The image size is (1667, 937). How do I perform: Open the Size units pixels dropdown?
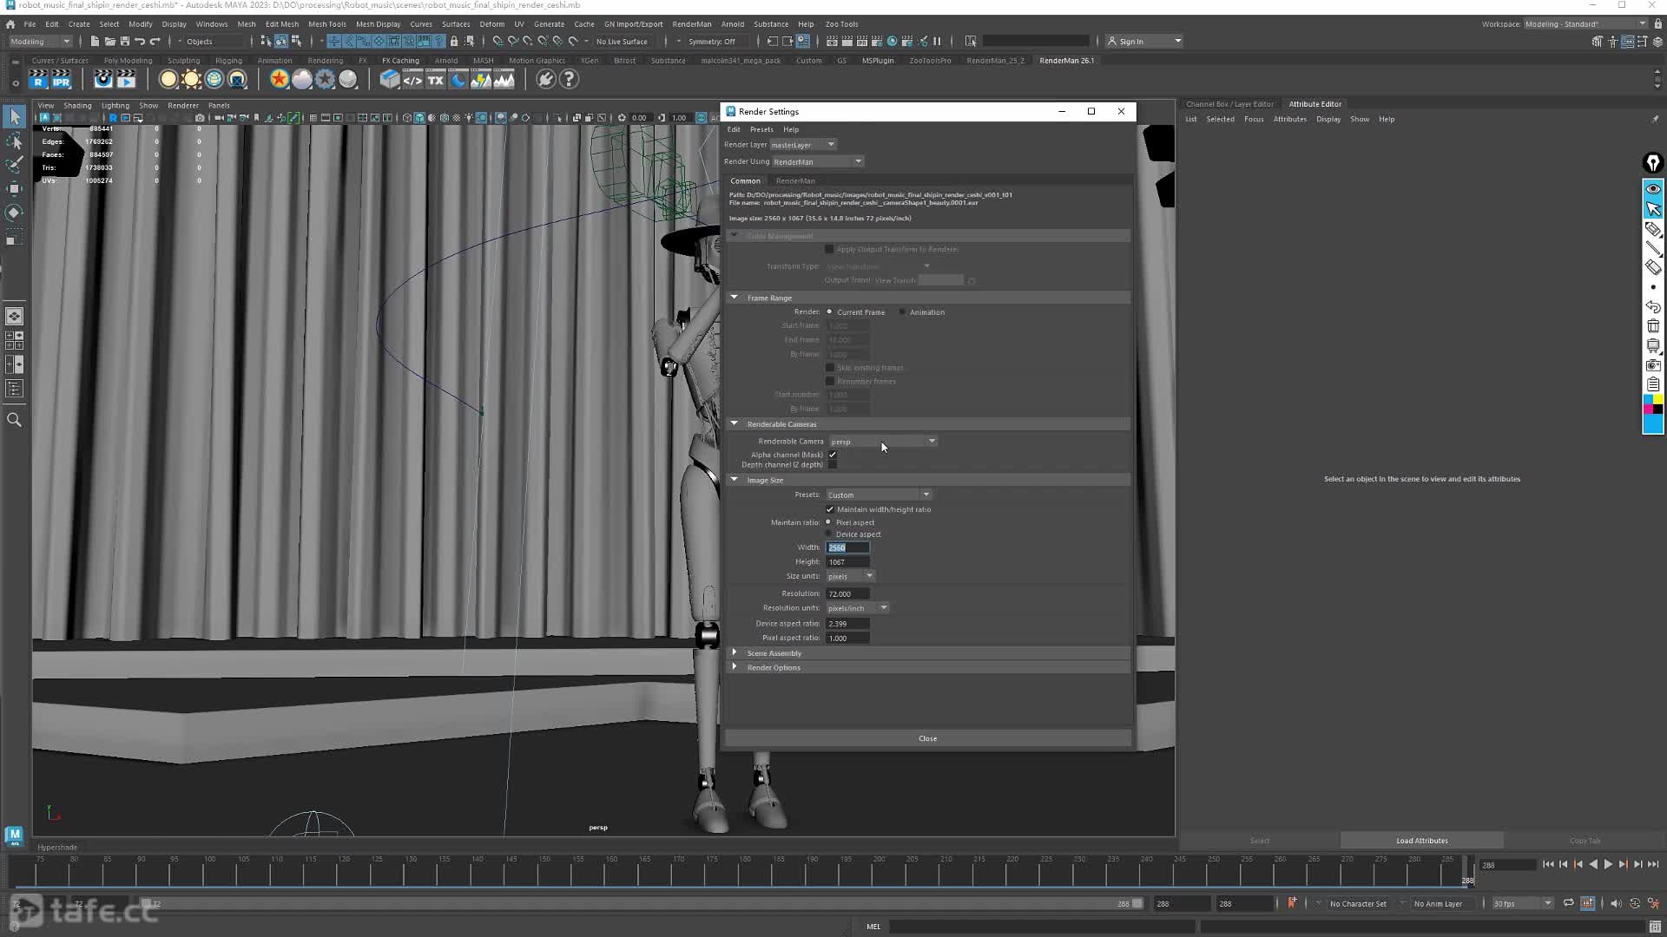(x=849, y=576)
